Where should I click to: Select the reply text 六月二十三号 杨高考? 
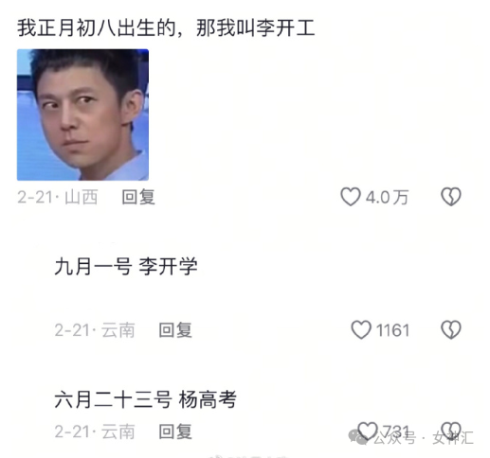coord(145,399)
